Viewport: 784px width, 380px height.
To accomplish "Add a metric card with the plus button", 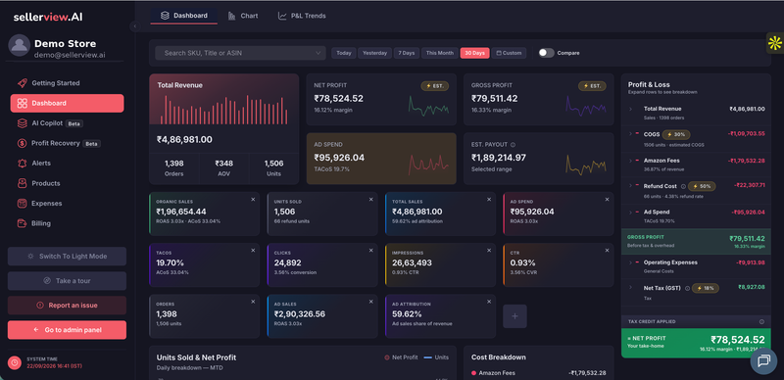I will point(515,316).
